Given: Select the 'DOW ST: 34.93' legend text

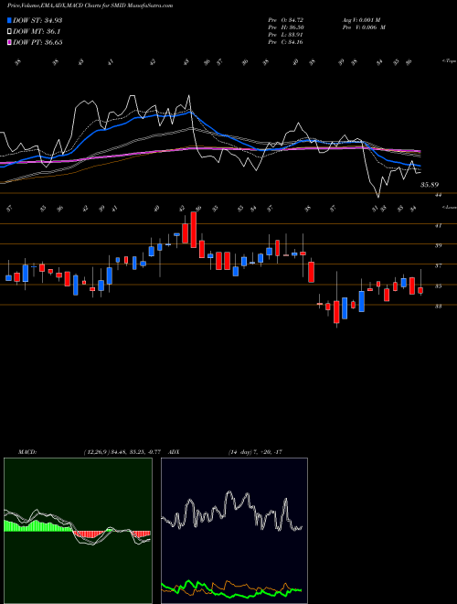Looking at the screenshot, I should (x=37, y=20).
